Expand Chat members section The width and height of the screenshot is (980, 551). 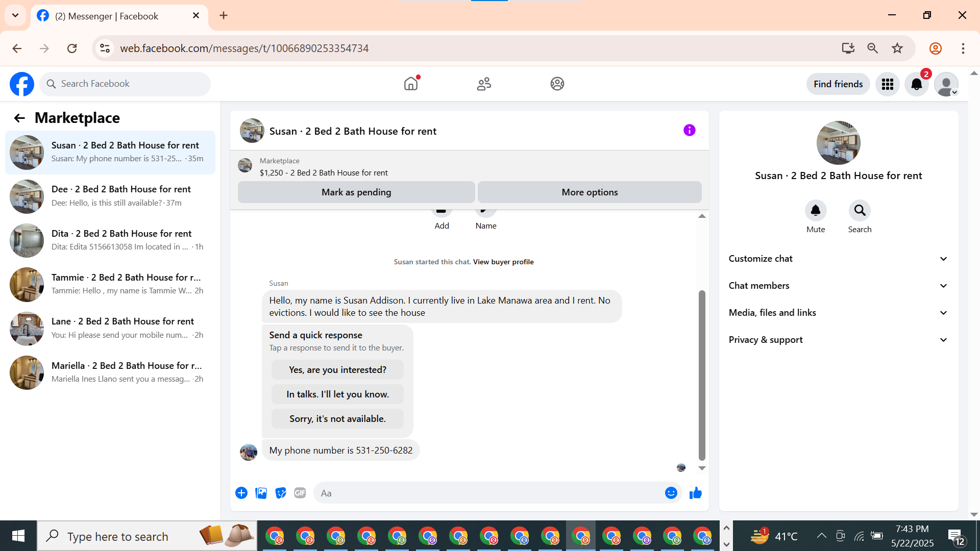839,286
